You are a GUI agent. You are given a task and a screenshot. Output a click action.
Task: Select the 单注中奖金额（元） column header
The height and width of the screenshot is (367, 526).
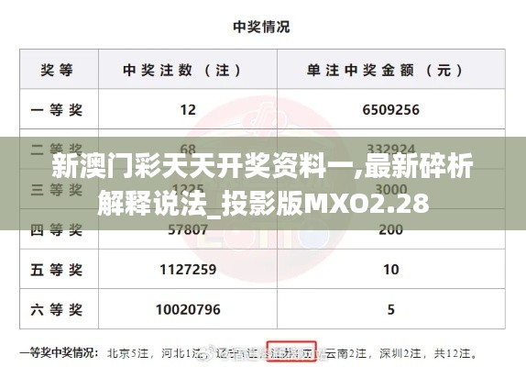385,70
